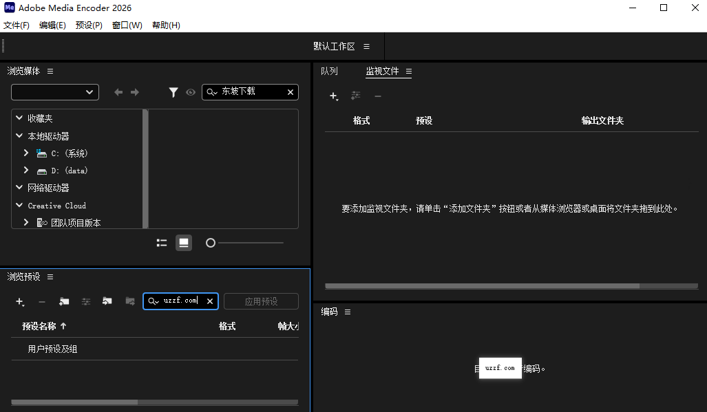
Task: Select the filter icon in media browser
Action: click(x=173, y=92)
